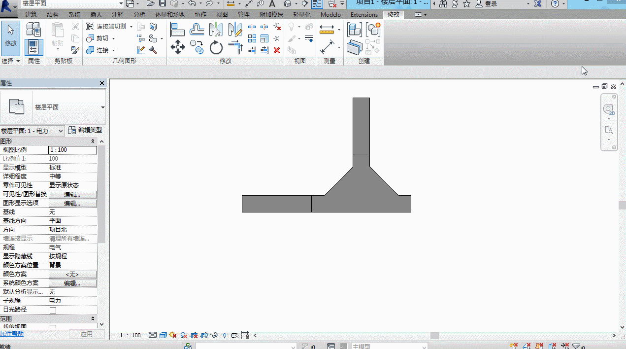Toggle the Properties palette button
Viewport: 626px width, 349px height.
33,47
